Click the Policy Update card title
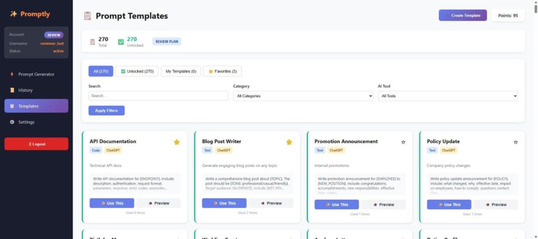Viewport: 538px width, 239px height. (x=443, y=142)
